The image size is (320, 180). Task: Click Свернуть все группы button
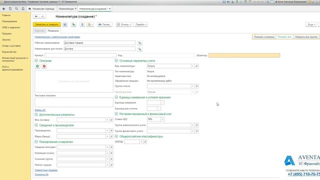tap(306, 37)
